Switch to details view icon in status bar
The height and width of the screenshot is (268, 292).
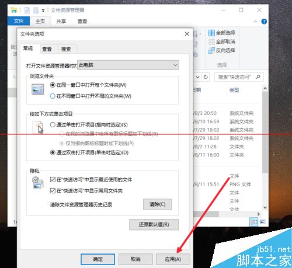click(x=254, y=222)
